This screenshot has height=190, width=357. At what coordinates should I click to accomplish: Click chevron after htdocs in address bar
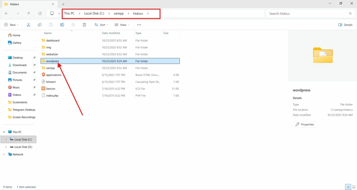(148, 14)
